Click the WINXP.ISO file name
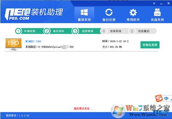172x119 pixels. pos(33,41)
